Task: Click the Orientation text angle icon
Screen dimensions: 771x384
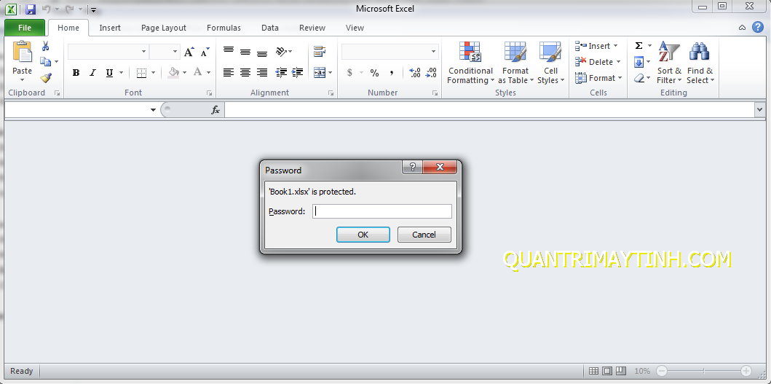Action: [x=281, y=51]
